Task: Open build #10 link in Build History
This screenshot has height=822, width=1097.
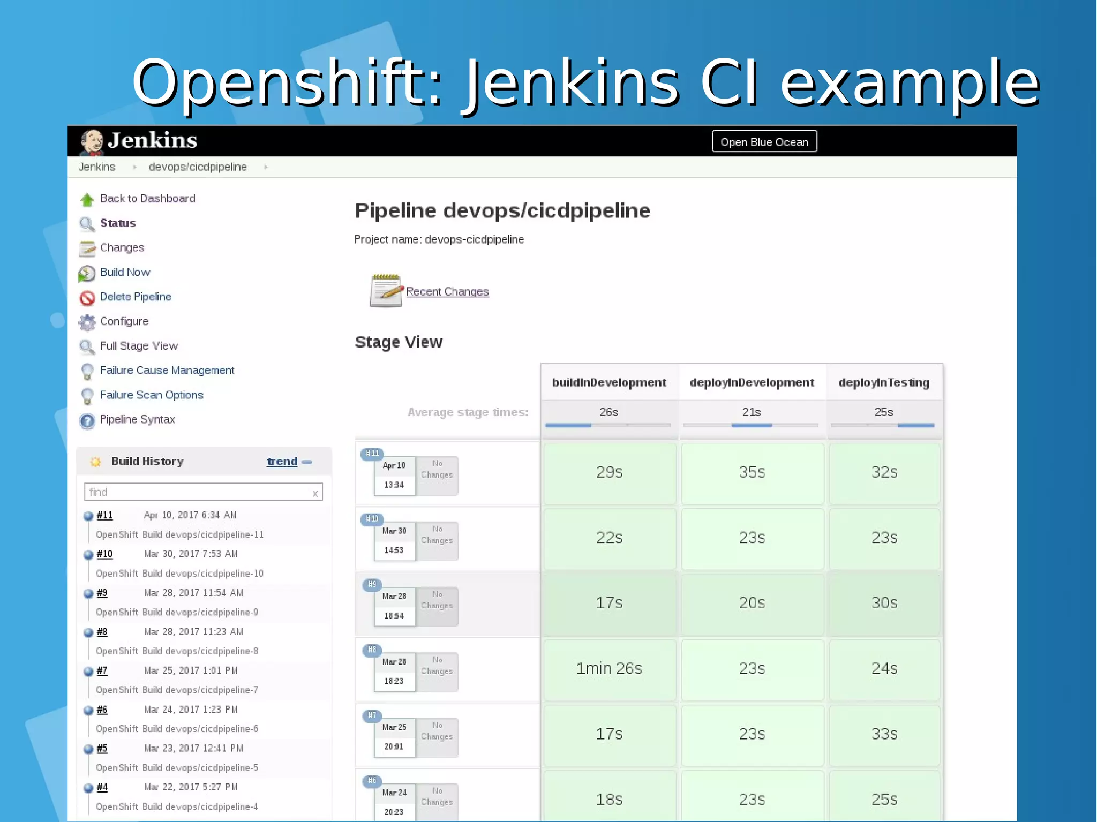Action: pyautogui.click(x=104, y=554)
